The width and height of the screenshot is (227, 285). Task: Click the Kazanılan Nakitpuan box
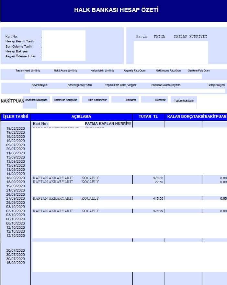[66, 100]
